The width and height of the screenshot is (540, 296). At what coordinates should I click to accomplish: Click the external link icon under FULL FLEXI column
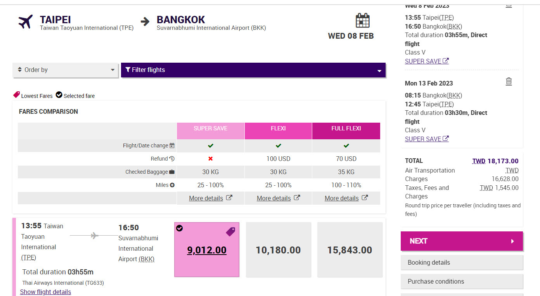tap(365, 198)
